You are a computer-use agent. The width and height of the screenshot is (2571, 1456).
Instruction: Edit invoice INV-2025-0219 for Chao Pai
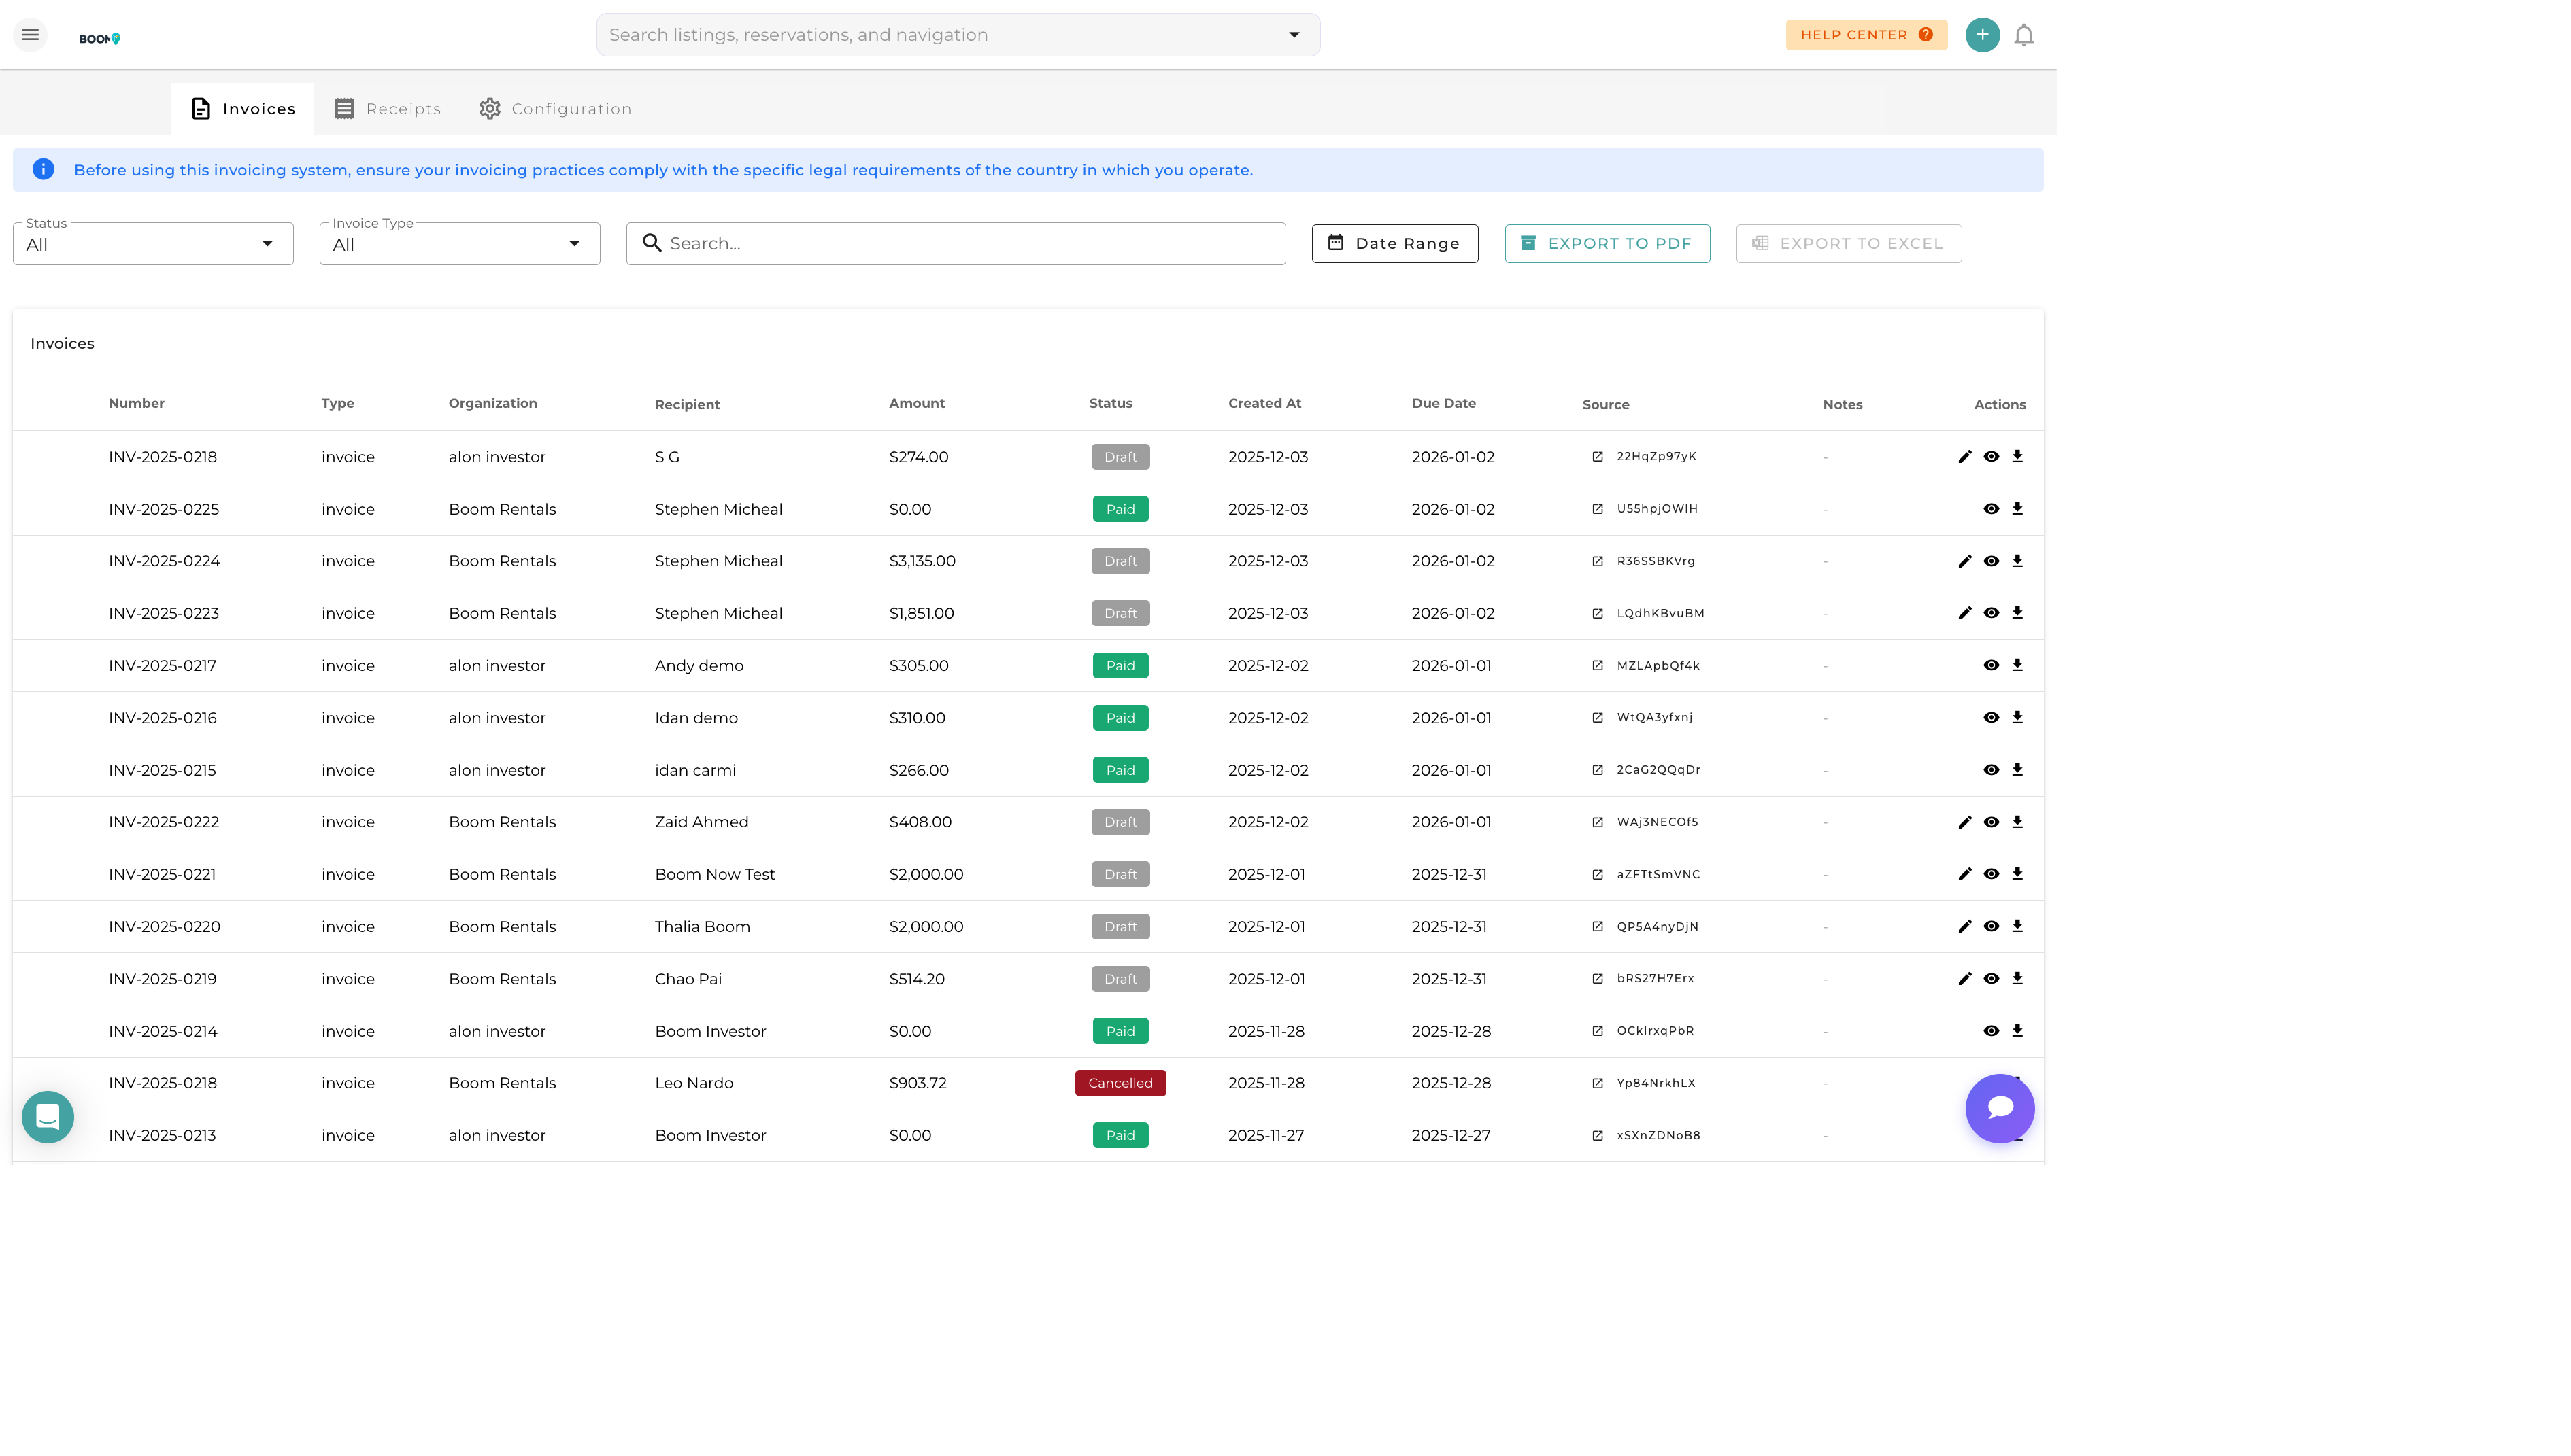click(x=1964, y=979)
